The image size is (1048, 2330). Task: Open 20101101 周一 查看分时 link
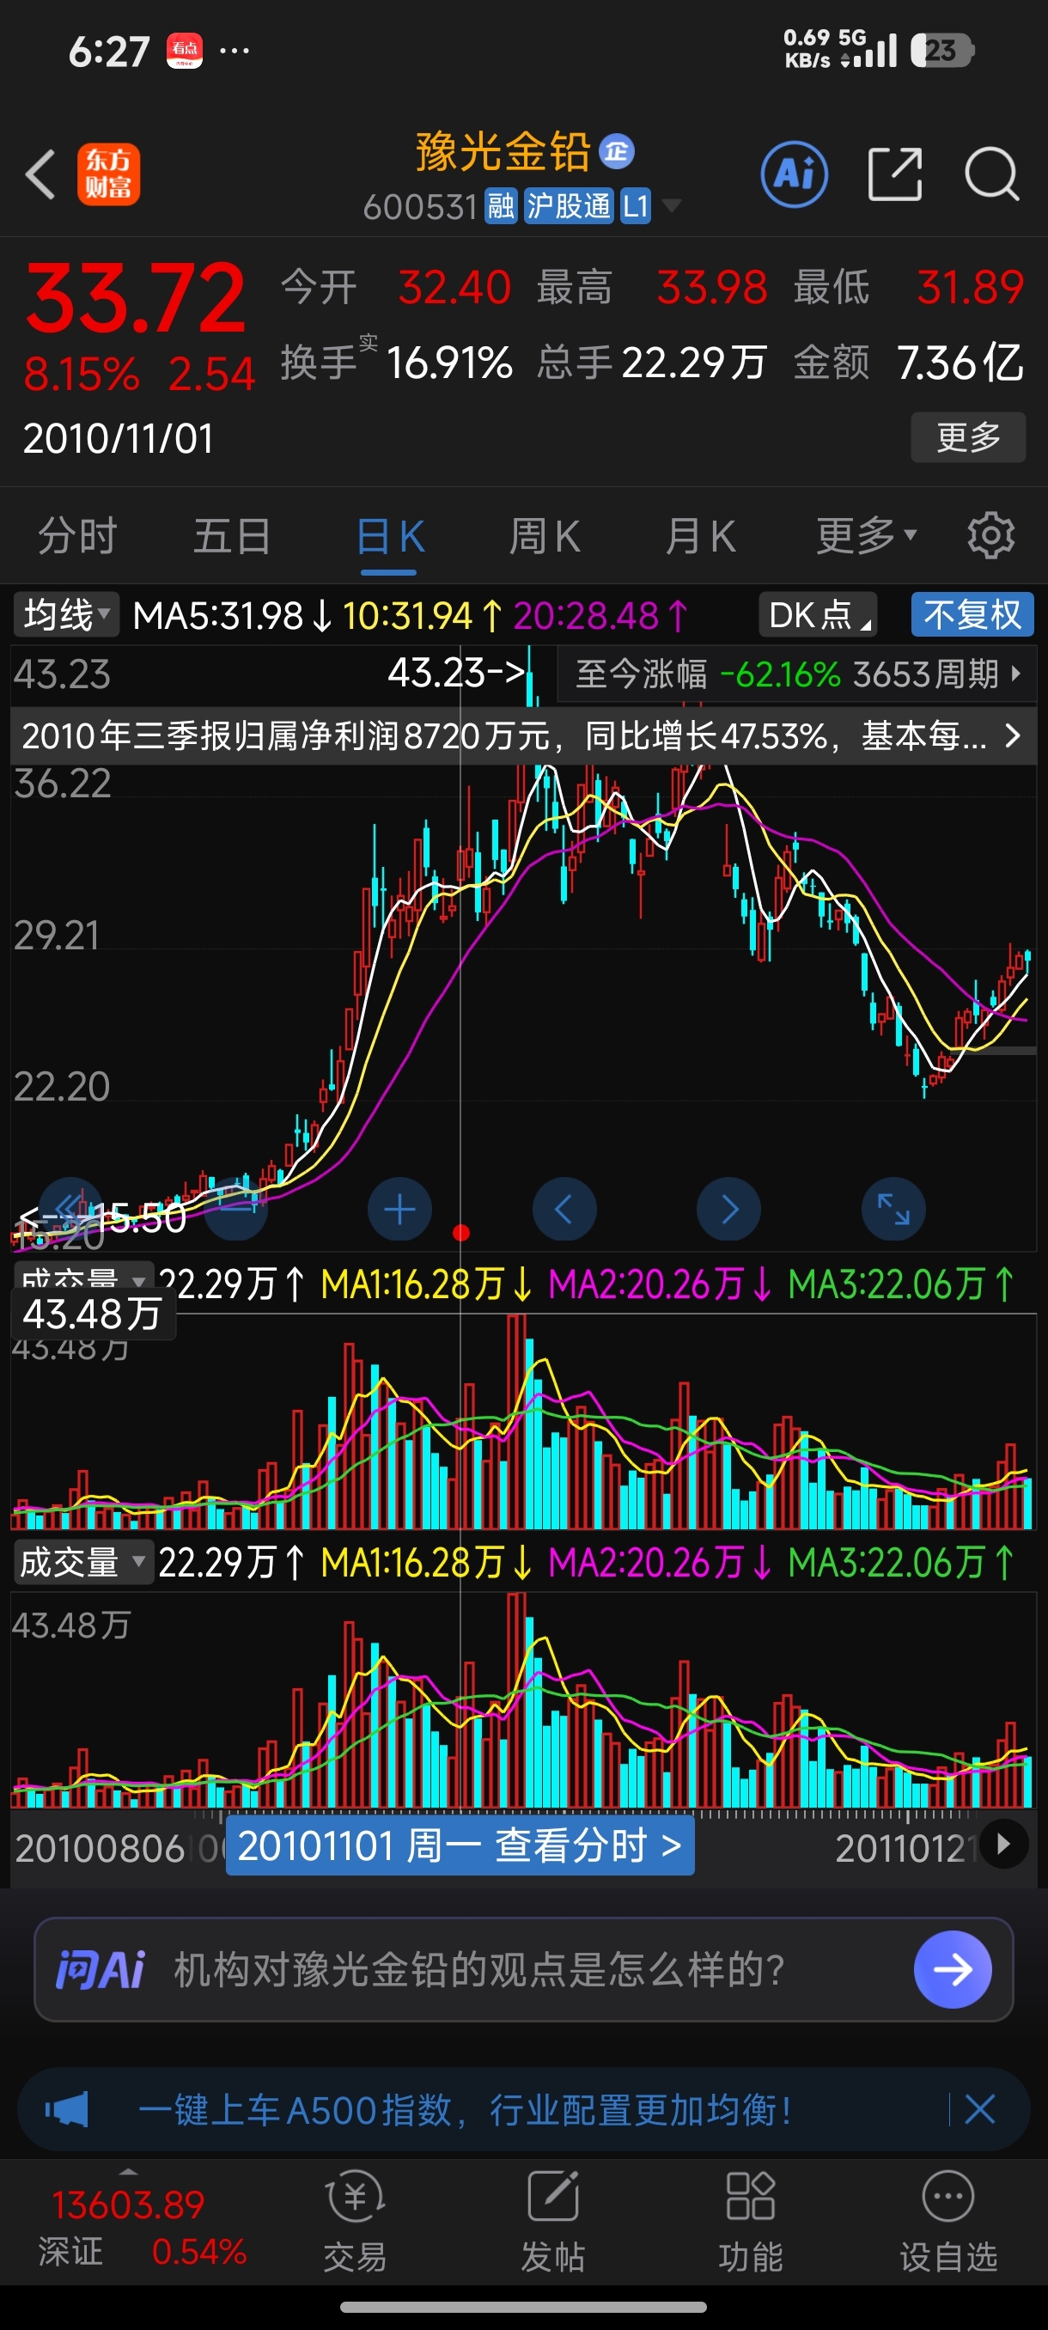click(460, 1845)
